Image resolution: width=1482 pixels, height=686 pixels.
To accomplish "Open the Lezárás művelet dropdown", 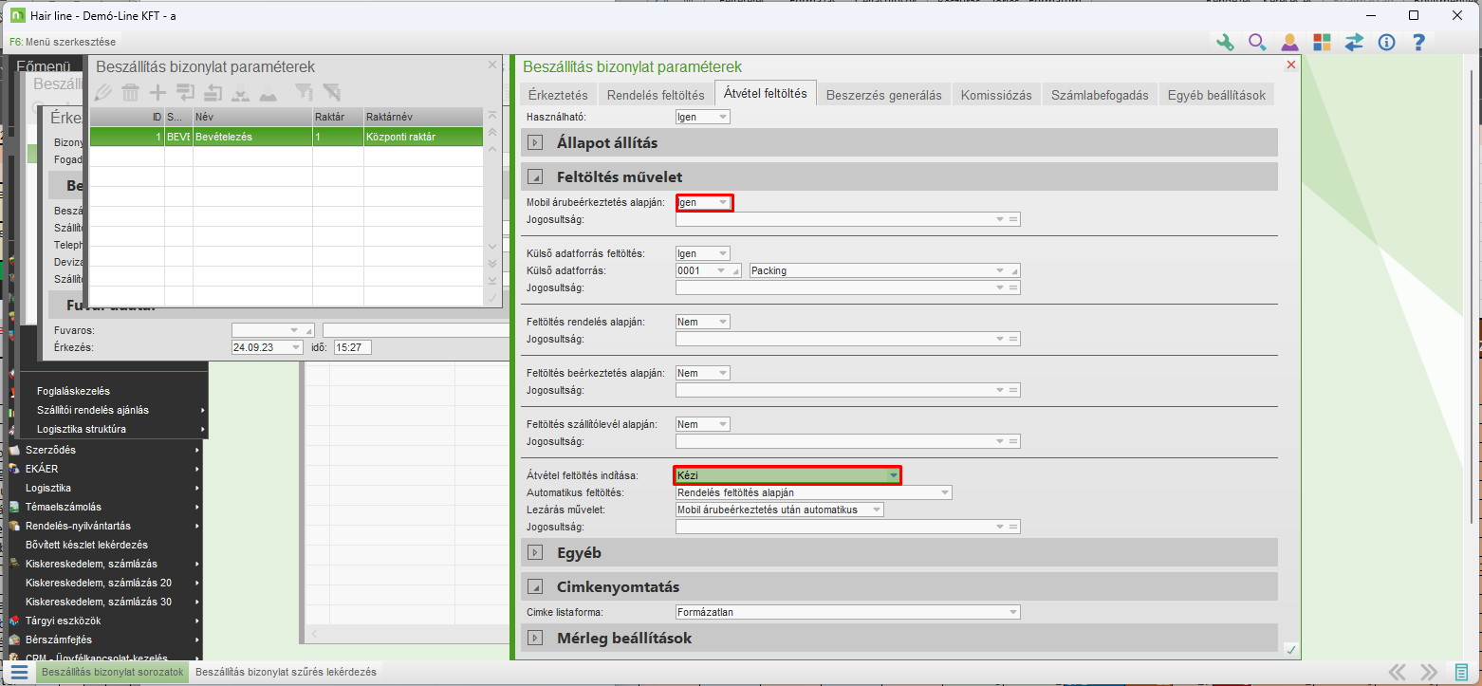I will pyautogui.click(x=780, y=510).
